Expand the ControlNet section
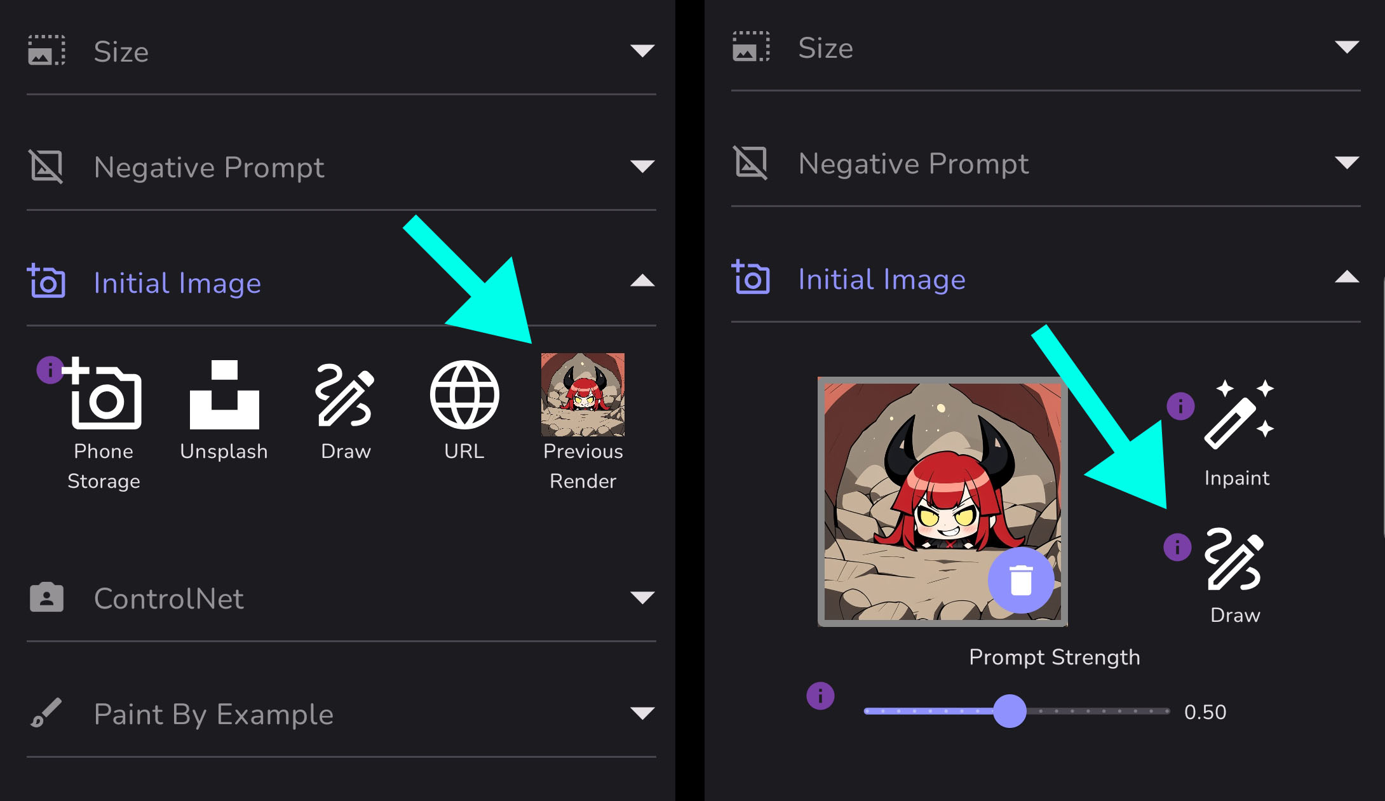 [642, 598]
